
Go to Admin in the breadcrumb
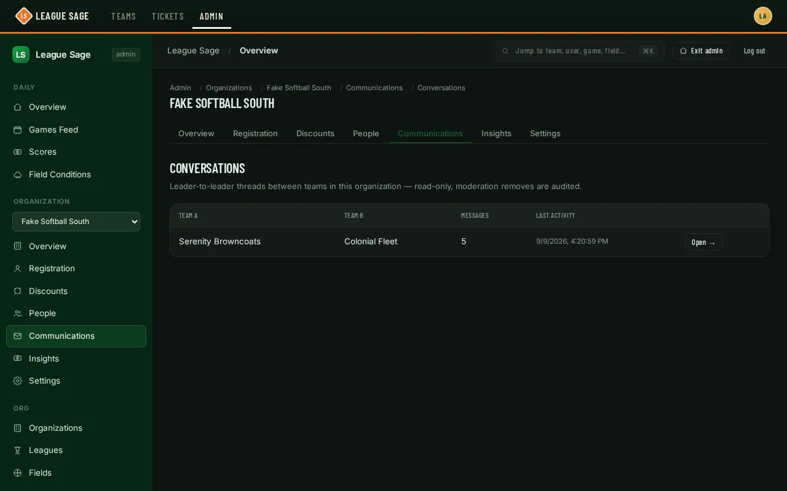pos(180,88)
